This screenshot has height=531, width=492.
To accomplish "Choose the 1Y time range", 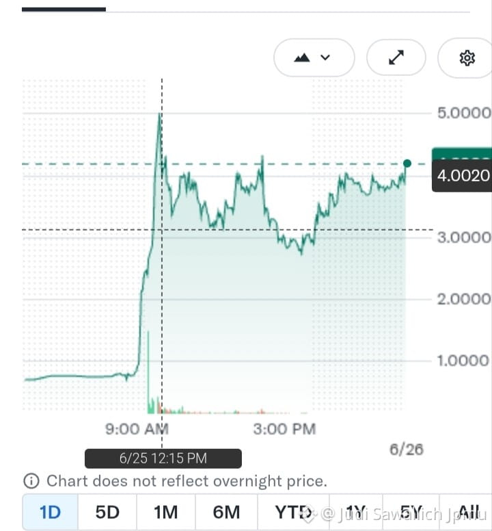I will [356, 512].
